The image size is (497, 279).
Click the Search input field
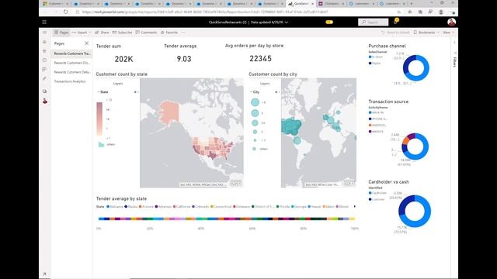coord(373,22)
